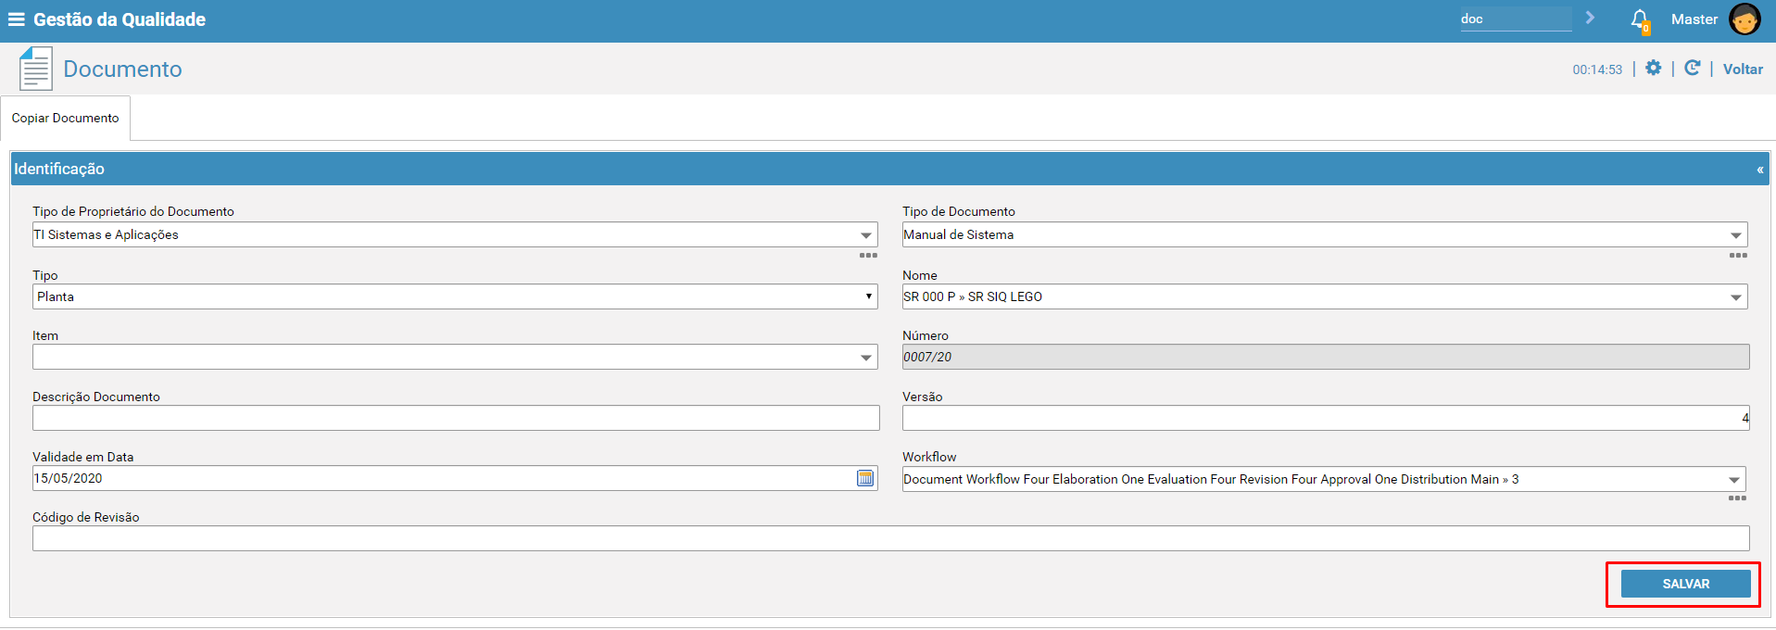Expand the Item dropdown
This screenshot has width=1776, height=630.
pyautogui.click(x=866, y=358)
